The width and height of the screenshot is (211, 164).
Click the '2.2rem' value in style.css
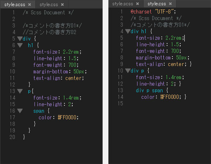click(x=173, y=38)
